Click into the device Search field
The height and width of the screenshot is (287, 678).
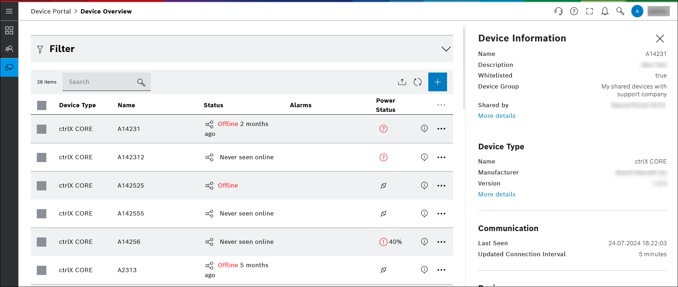pyautogui.click(x=101, y=82)
